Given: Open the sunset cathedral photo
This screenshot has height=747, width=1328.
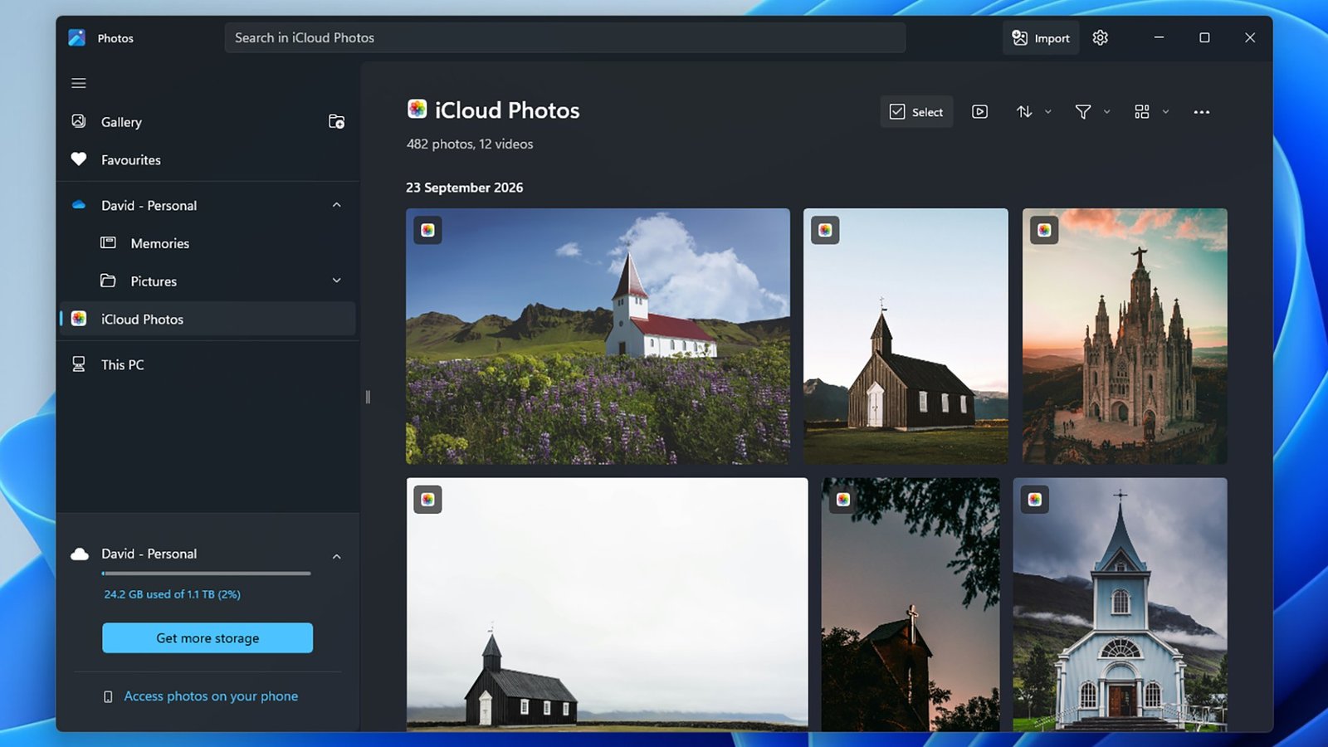Looking at the screenshot, I should [1125, 336].
